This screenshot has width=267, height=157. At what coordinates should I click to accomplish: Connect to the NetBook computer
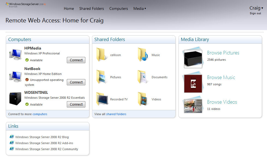point(76,82)
